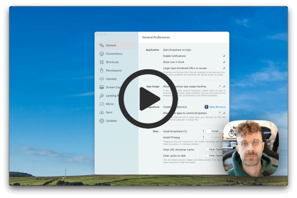Click the Landing Page sidebar icon
This screenshot has width=297, height=198.
coord(102,96)
